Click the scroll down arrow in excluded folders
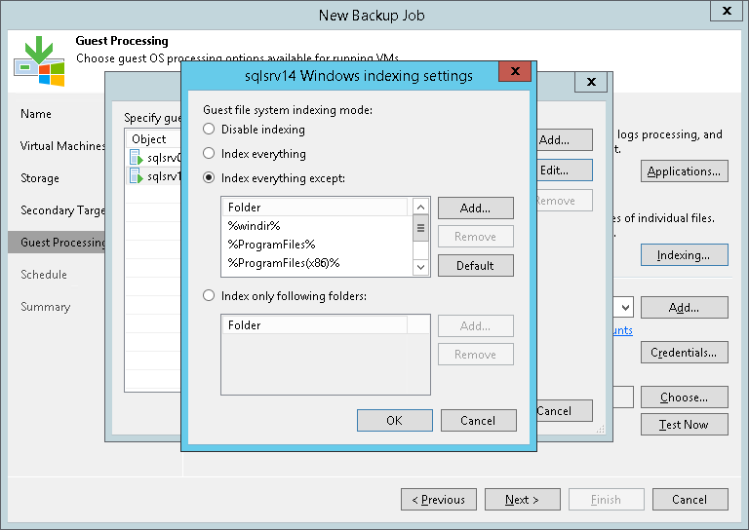This screenshot has height=530, width=749. point(420,267)
